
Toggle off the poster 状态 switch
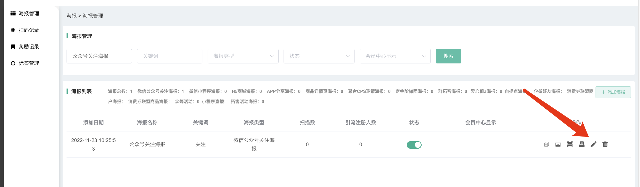click(x=414, y=145)
